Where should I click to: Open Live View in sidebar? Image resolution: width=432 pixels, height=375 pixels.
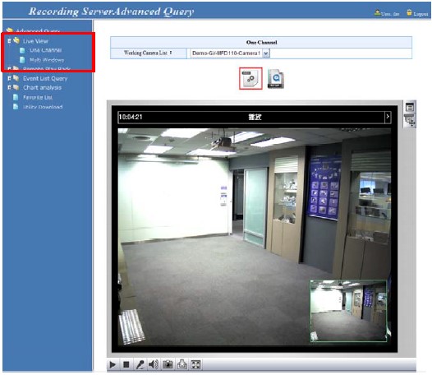click(x=35, y=41)
